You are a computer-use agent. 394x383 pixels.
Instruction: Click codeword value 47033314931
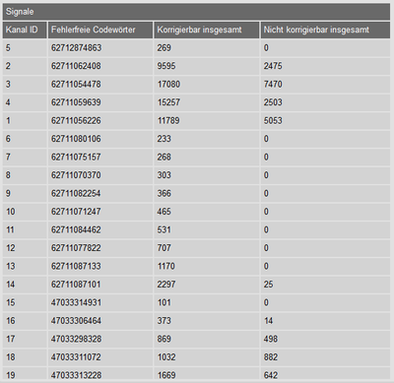click(x=76, y=302)
